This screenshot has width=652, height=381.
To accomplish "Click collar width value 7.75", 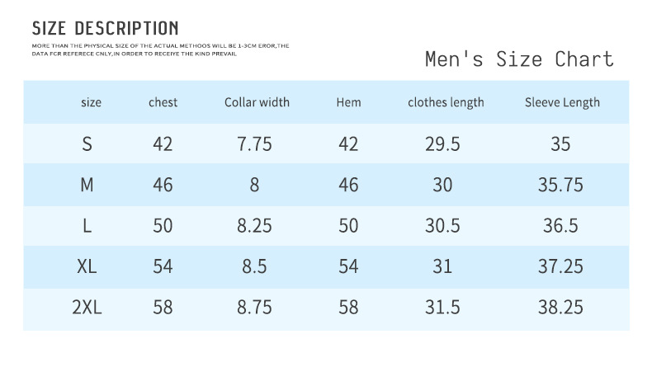I will point(254,144).
